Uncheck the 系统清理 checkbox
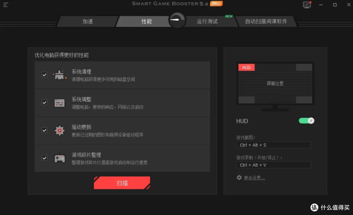Screen dimensions: 353x215 coord(44,75)
